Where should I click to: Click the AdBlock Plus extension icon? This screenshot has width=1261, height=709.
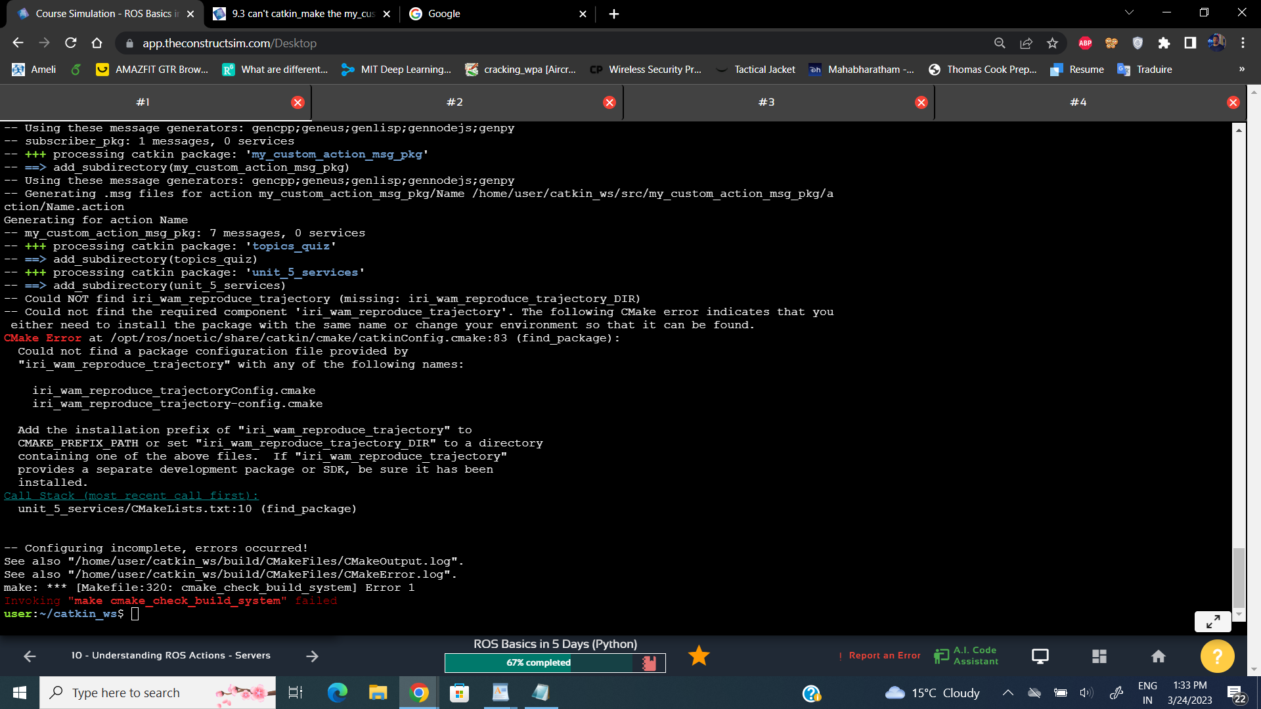tap(1085, 43)
